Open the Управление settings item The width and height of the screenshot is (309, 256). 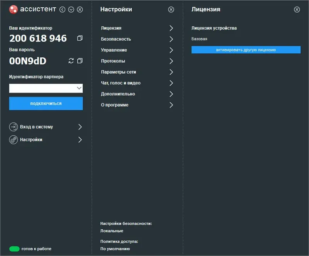pyautogui.click(x=114, y=50)
